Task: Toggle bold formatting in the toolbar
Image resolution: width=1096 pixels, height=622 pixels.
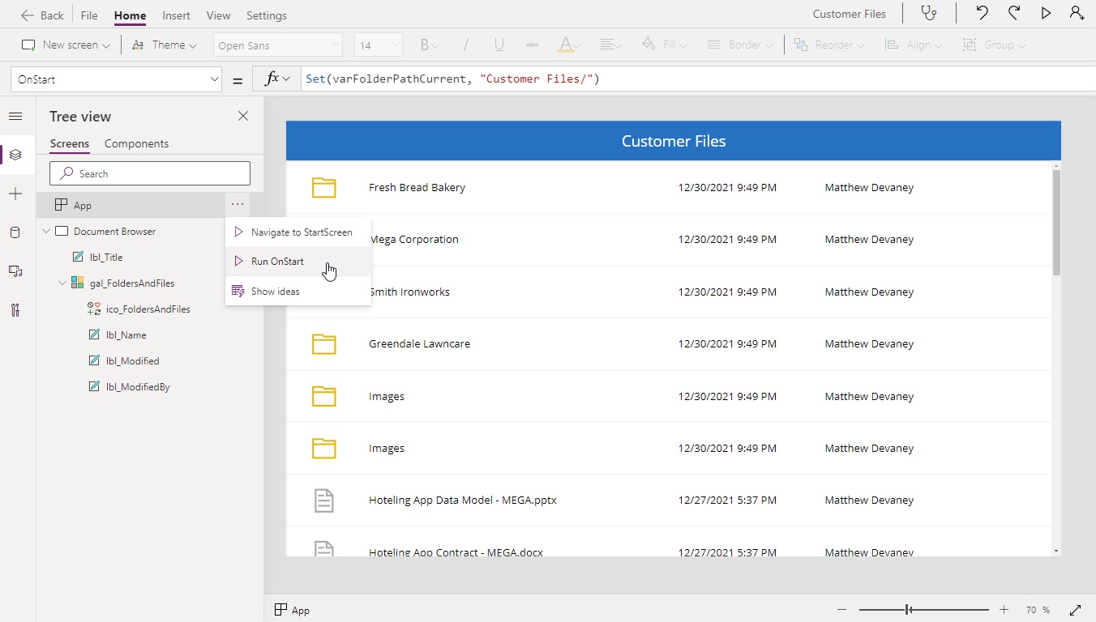Action: click(426, 45)
